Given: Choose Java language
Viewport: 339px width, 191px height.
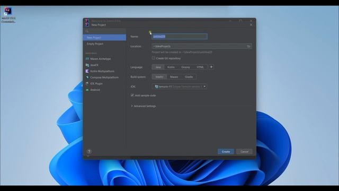Looking at the screenshot, I should click(x=158, y=67).
